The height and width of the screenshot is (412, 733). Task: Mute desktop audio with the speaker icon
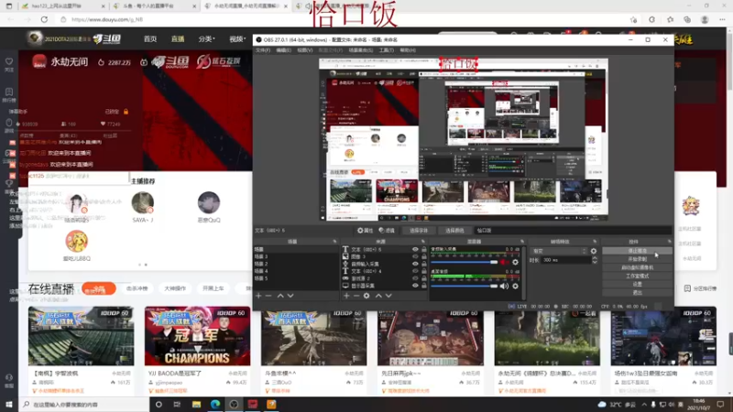[504, 286]
